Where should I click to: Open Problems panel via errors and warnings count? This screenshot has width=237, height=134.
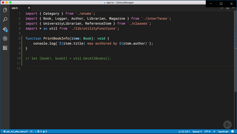click(42, 131)
